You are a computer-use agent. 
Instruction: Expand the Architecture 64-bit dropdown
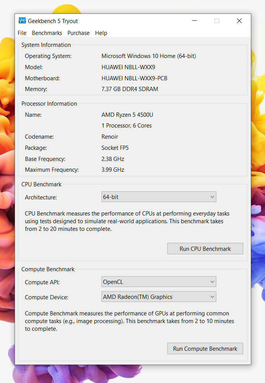[159, 197]
